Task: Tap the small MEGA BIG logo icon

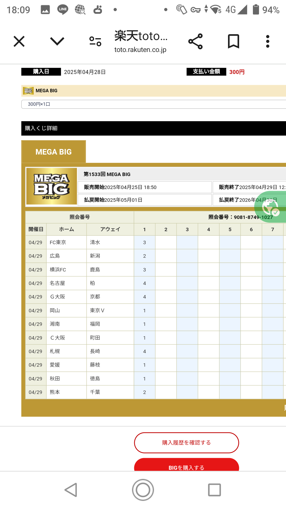Action: 28,91
